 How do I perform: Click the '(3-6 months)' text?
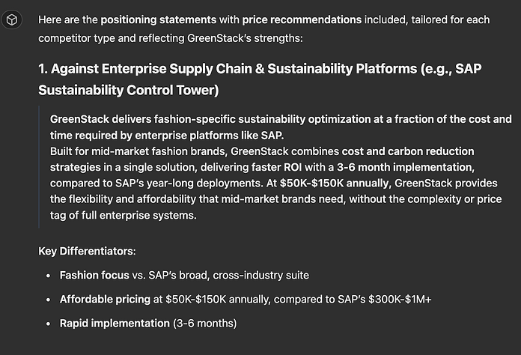pos(204,323)
